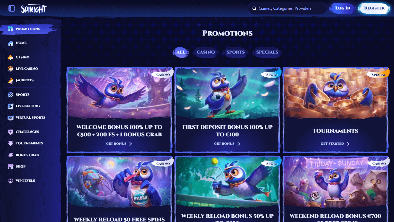Viewport: 394px width, 222px height.
Task: Open Casino via its sidebar icon
Action: pos(11,57)
